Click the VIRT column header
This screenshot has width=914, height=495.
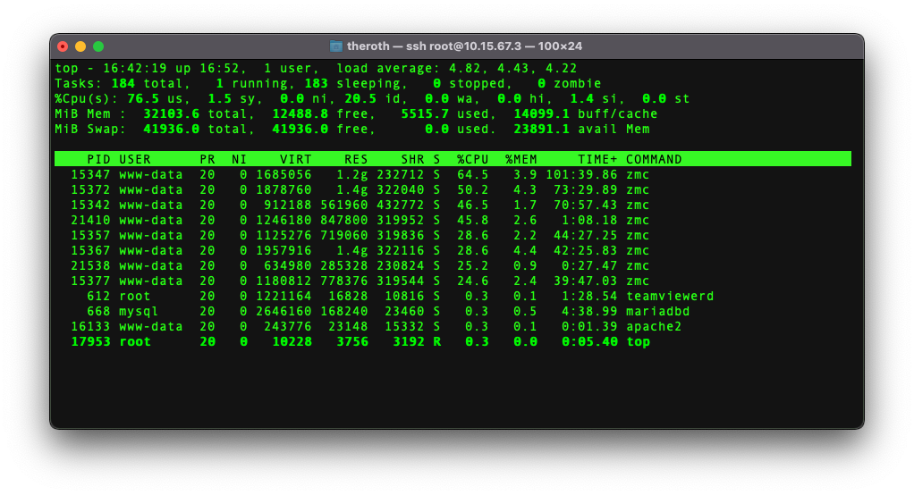[295, 159]
